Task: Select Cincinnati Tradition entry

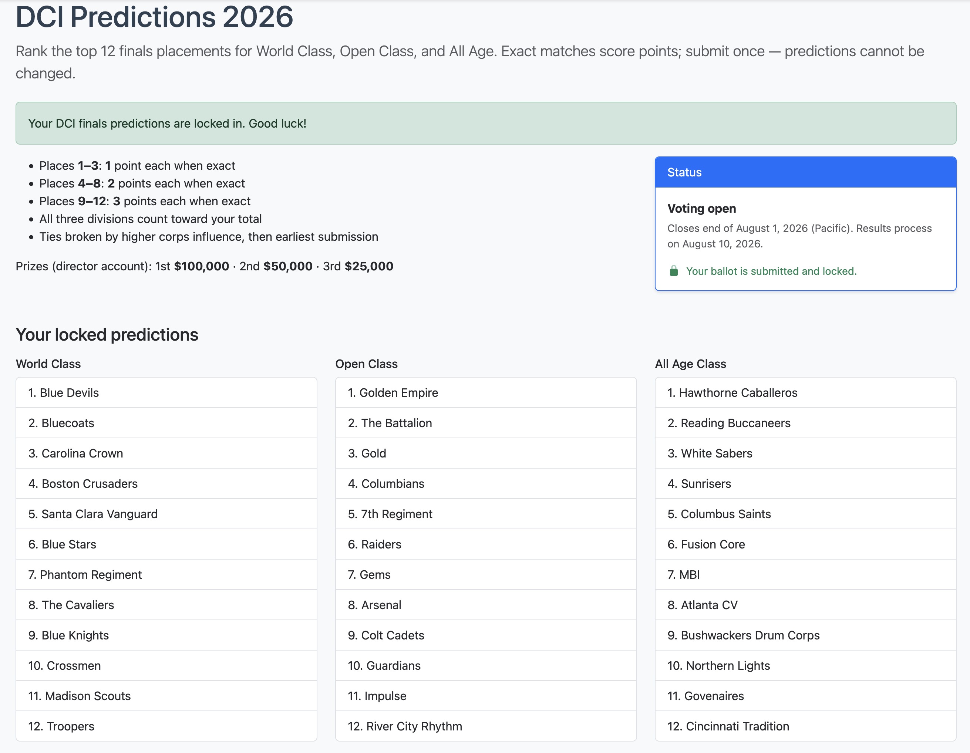Action: 805,726
